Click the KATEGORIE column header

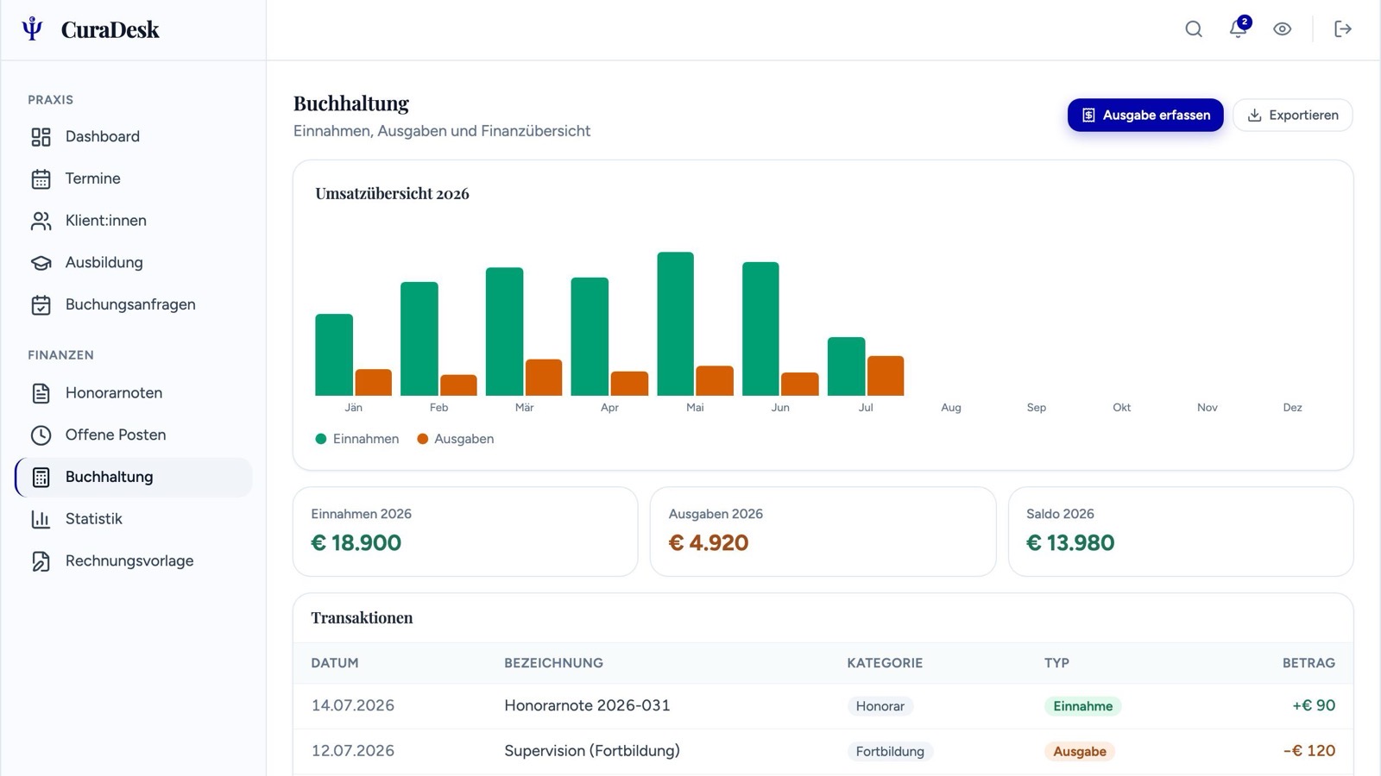[x=885, y=663]
